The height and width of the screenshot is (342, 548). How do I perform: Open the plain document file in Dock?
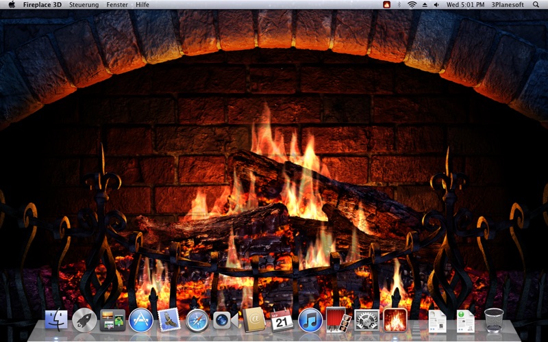(437, 321)
